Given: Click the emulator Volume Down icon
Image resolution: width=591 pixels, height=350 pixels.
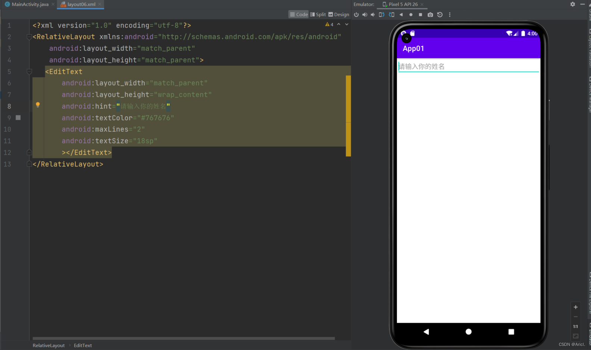Looking at the screenshot, I should click(x=372, y=15).
